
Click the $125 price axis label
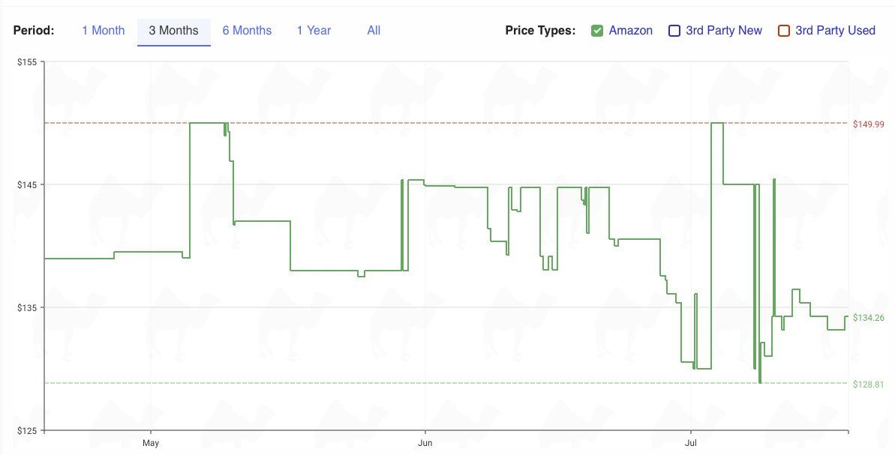tap(27, 431)
